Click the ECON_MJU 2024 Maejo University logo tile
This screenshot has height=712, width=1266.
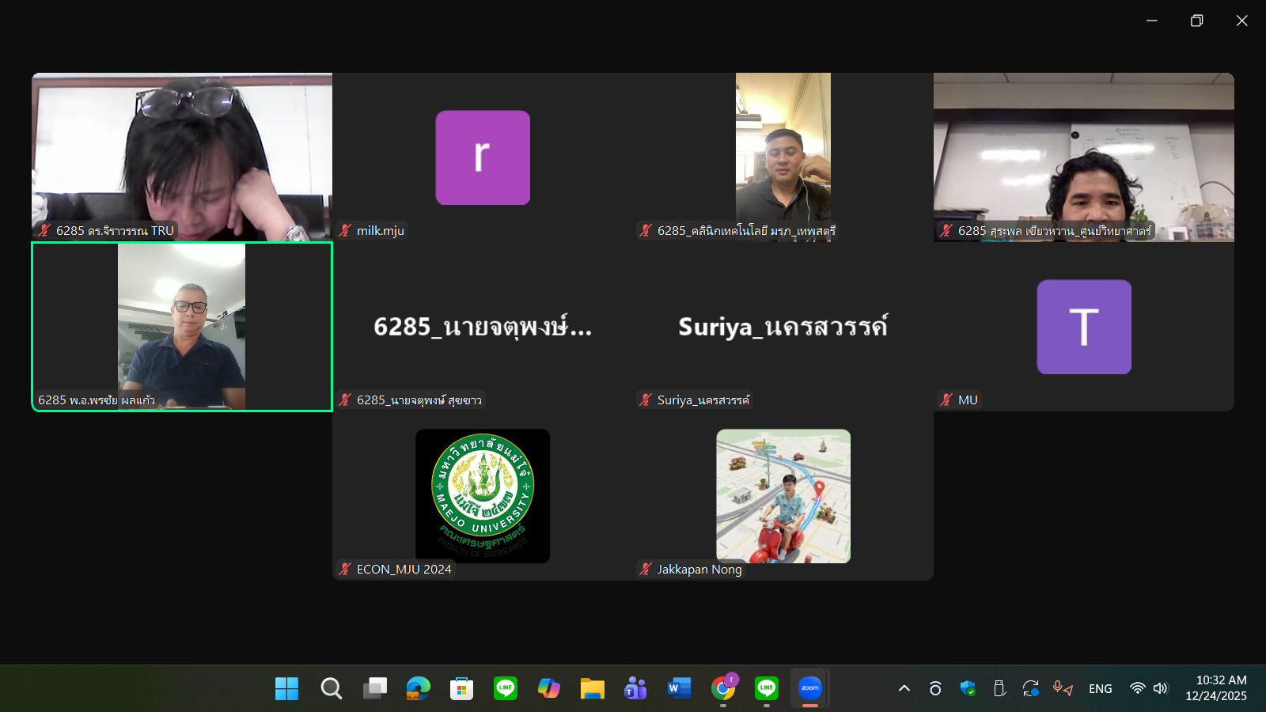[x=483, y=496]
